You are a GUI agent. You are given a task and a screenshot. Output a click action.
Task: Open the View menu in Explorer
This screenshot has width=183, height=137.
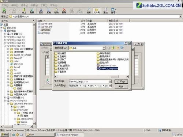click(25, 5)
